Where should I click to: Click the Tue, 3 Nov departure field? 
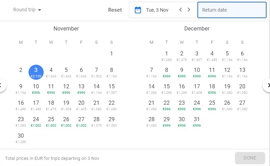157,10
